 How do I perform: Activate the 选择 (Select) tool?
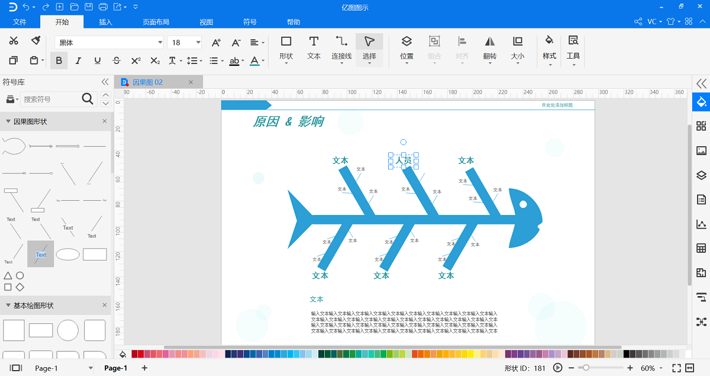click(x=369, y=47)
